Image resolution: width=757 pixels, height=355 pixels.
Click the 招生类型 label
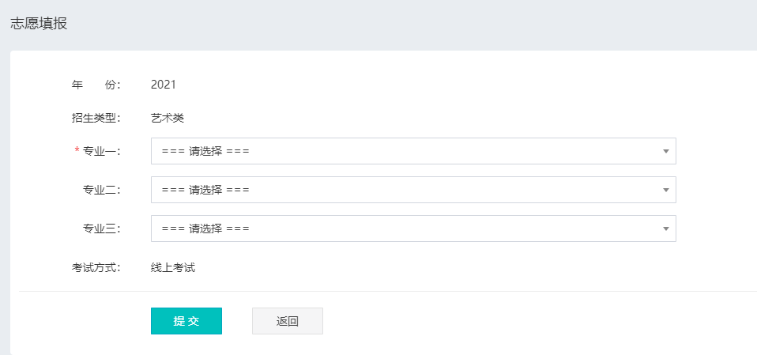click(96, 118)
